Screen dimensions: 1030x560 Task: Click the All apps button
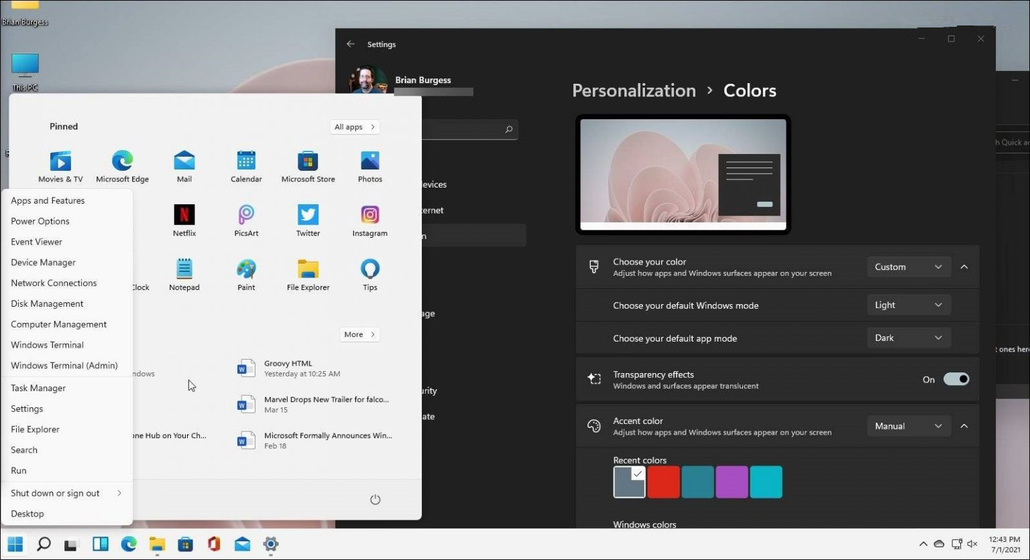pyautogui.click(x=355, y=127)
